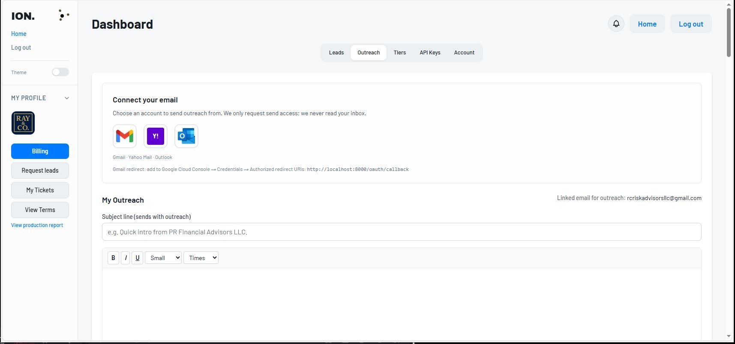Click the Log out button in header
Viewport: 735px width, 344px height.
(x=691, y=24)
